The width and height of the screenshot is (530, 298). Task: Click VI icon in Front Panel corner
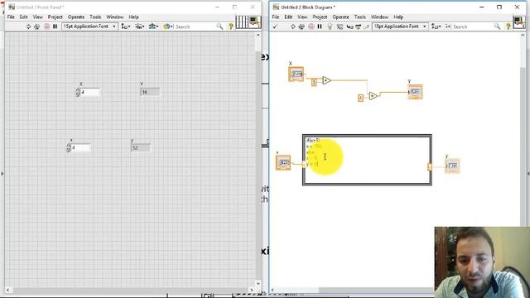coord(255,22)
